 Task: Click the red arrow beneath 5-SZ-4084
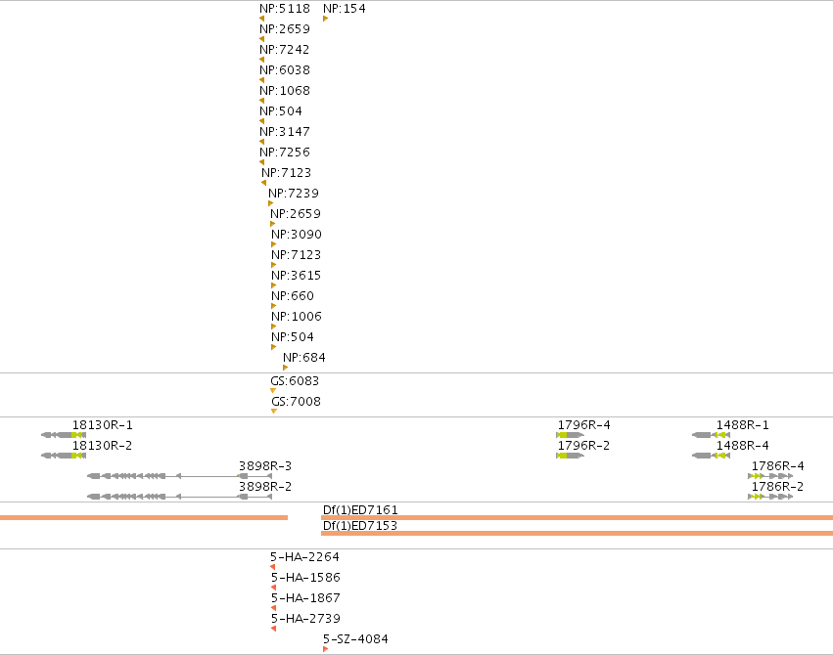pos(326,649)
